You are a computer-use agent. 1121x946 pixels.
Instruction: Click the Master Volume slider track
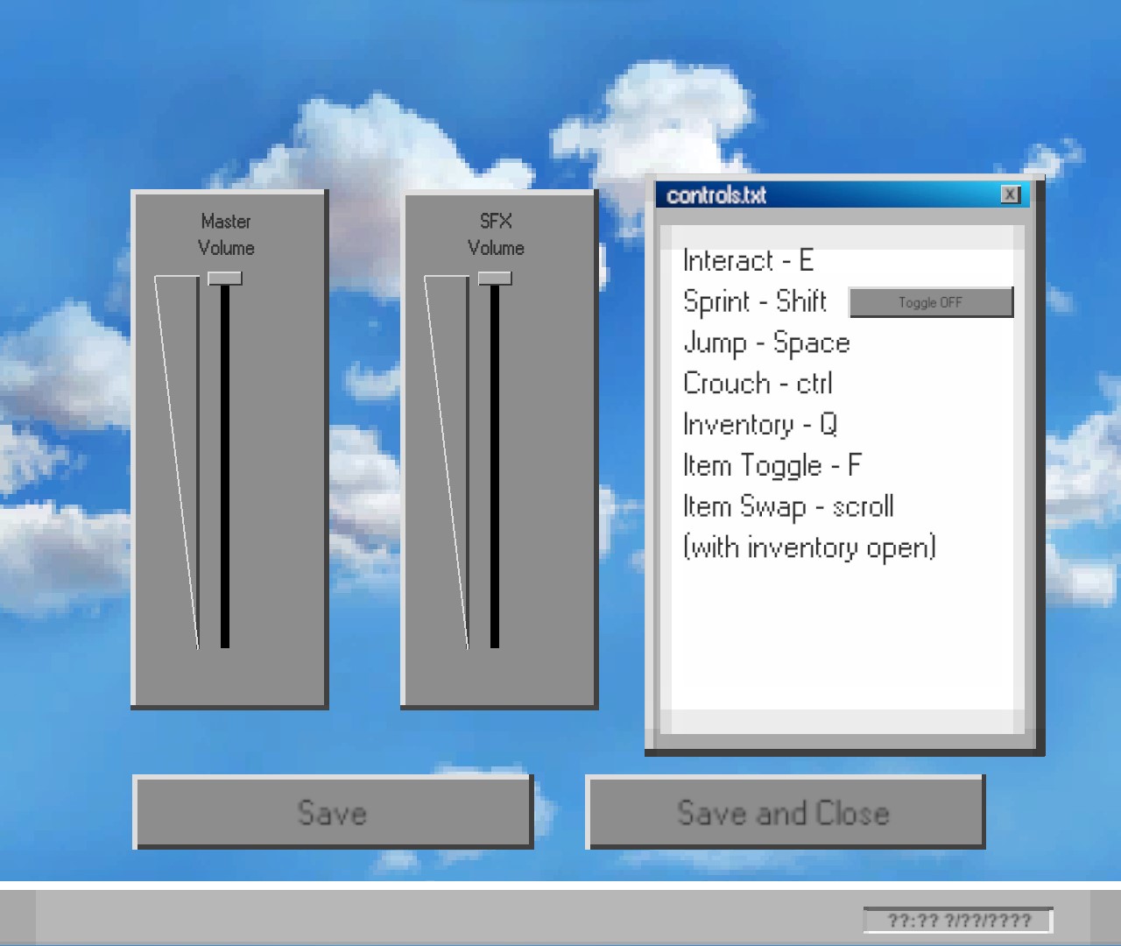(x=225, y=467)
